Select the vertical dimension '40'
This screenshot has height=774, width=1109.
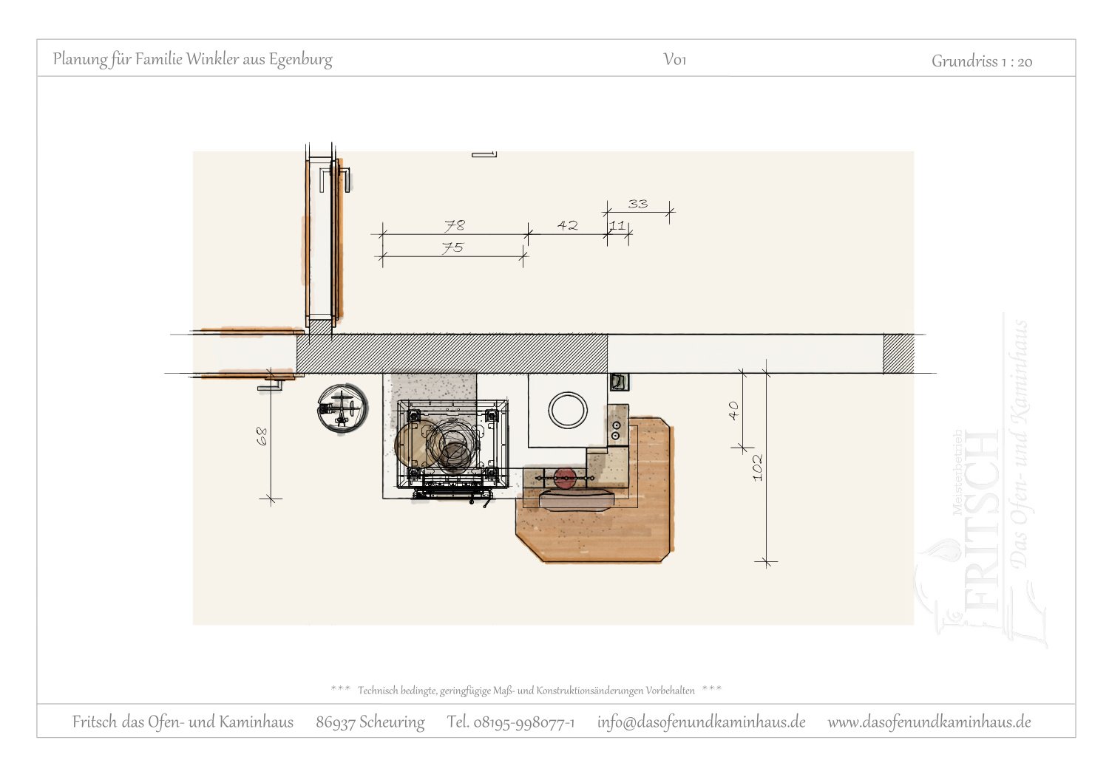[733, 411]
